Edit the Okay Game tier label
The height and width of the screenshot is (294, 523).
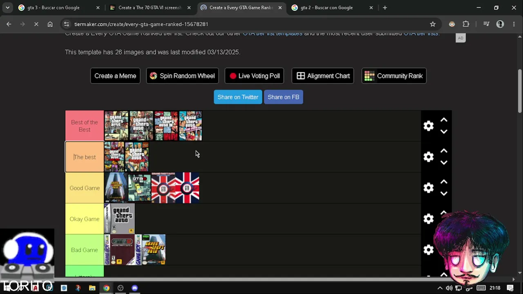(x=85, y=219)
